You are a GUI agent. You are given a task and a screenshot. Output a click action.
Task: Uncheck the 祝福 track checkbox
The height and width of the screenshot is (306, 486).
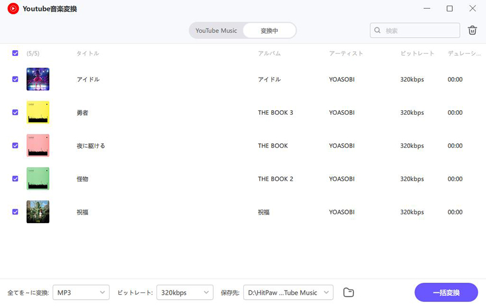pyautogui.click(x=15, y=212)
